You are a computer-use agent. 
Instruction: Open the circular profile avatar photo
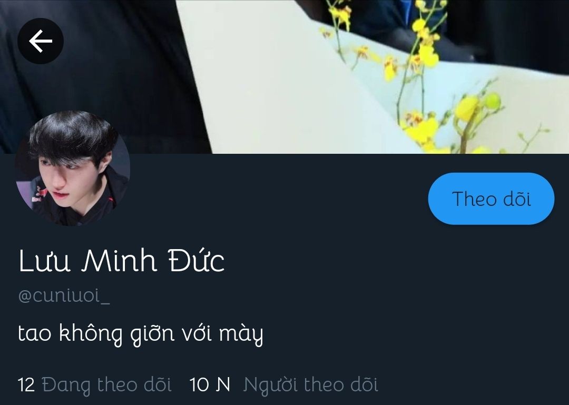pyautogui.click(x=73, y=169)
